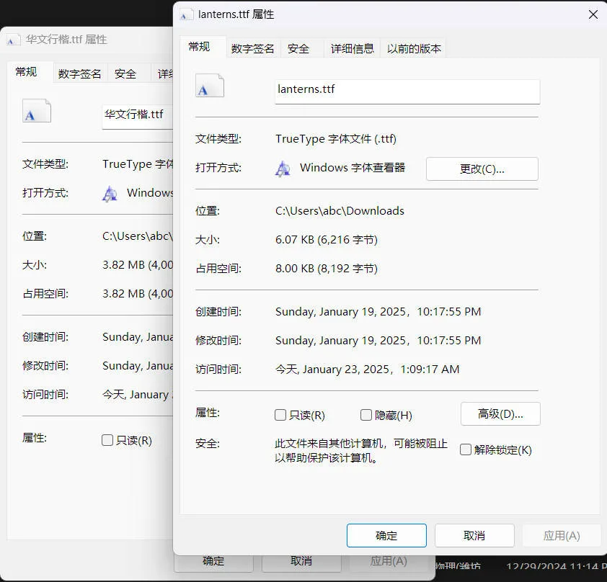The height and width of the screenshot is (582, 607).
Task: Click the 华文行楷.ttf file type icon
Action: 37,111
